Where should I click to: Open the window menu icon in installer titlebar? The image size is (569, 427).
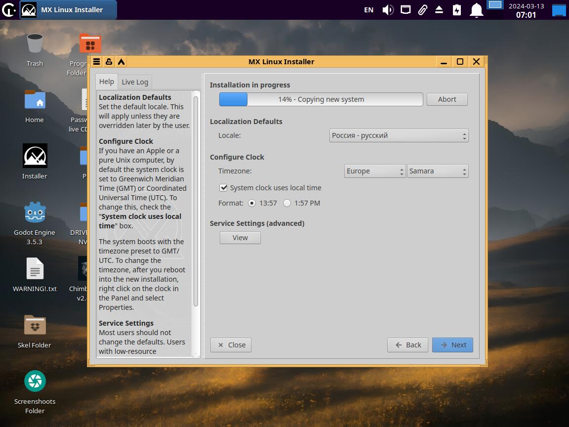(96, 62)
